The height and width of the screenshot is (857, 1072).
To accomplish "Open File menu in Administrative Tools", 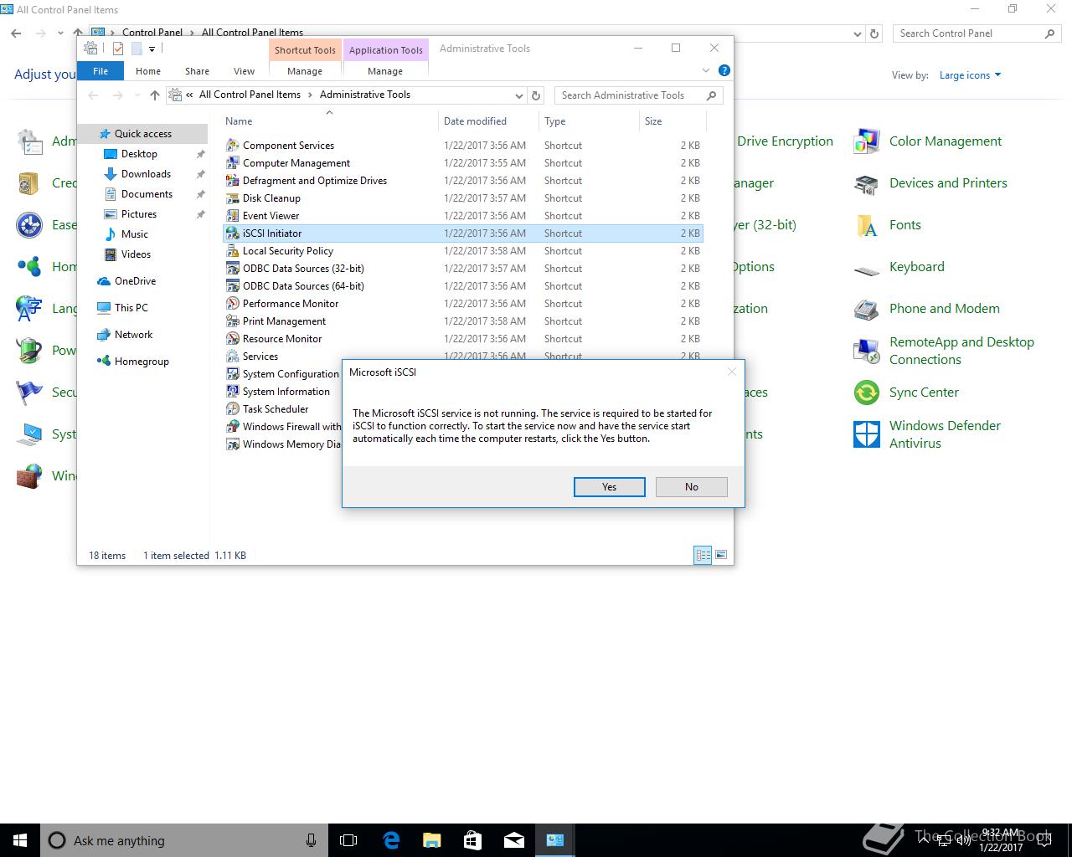I will [100, 71].
